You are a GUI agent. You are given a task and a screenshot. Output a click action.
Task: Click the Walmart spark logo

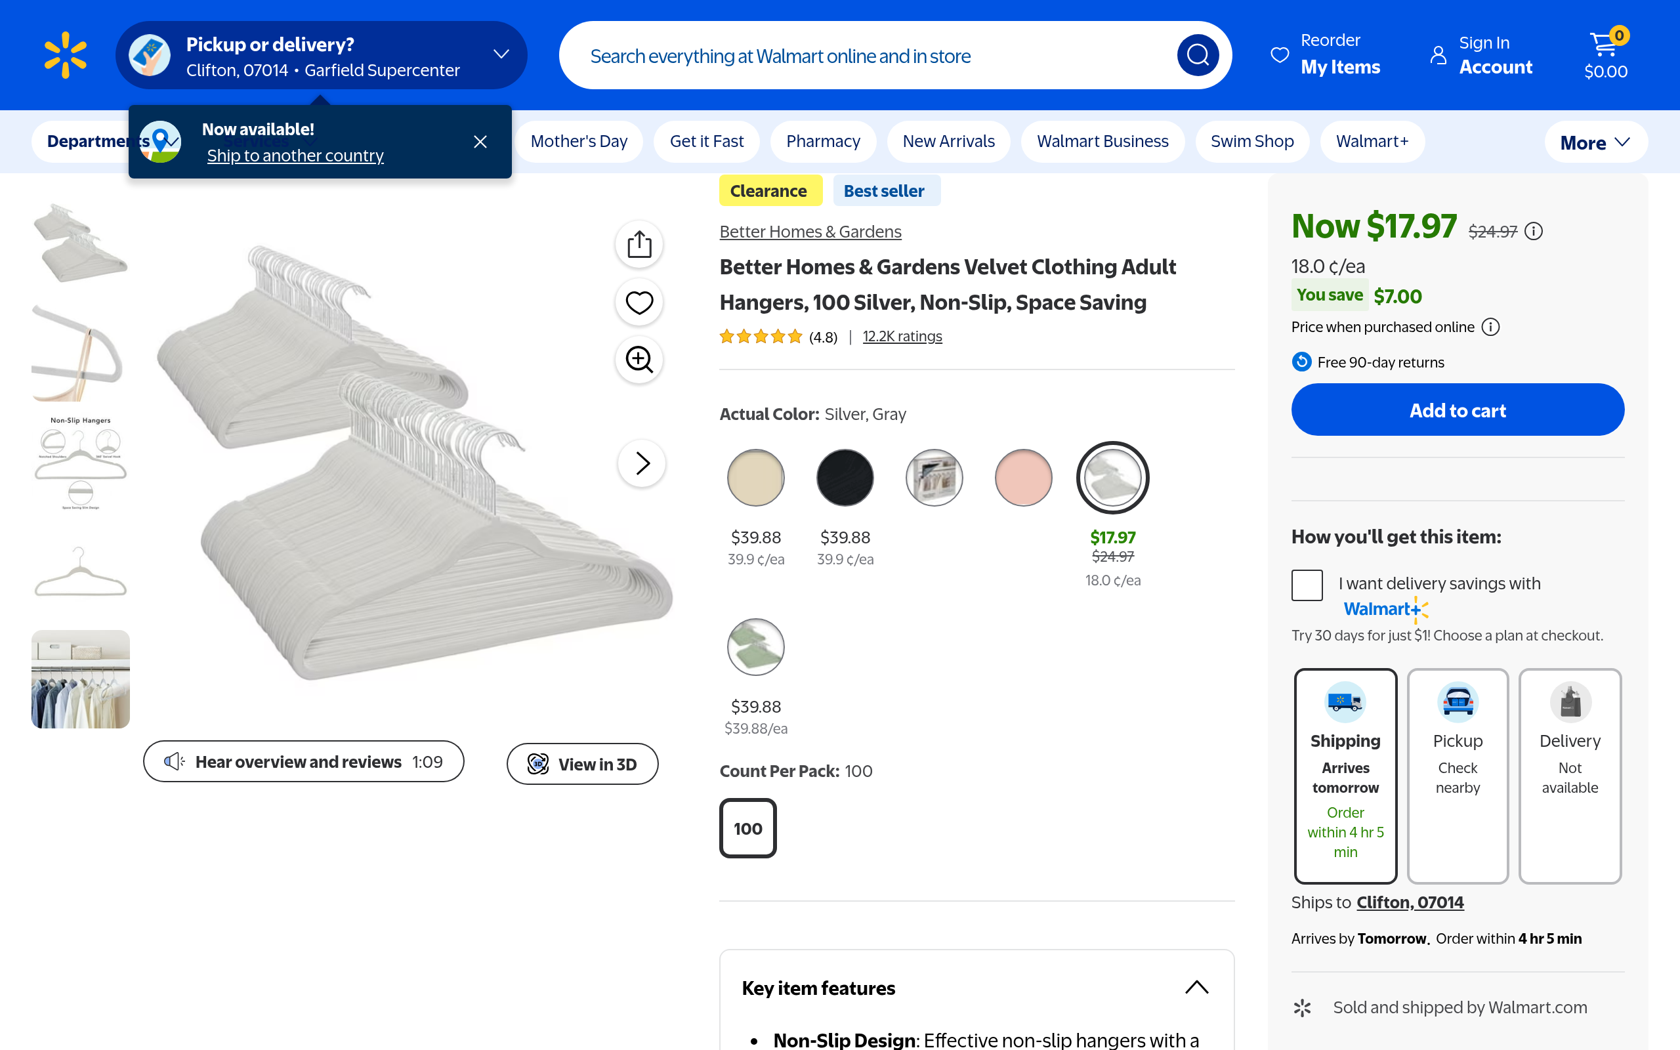click(x=65, y=55)
